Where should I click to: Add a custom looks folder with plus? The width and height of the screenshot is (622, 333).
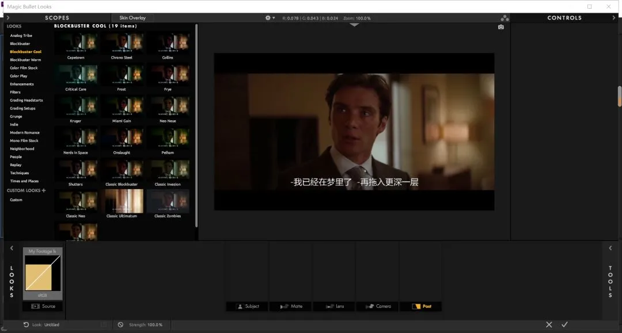44,190
